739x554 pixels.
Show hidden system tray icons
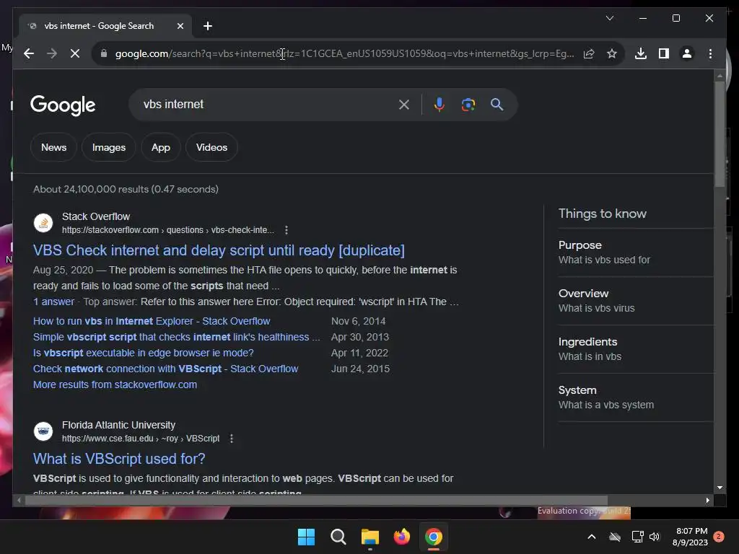[592, 537]
